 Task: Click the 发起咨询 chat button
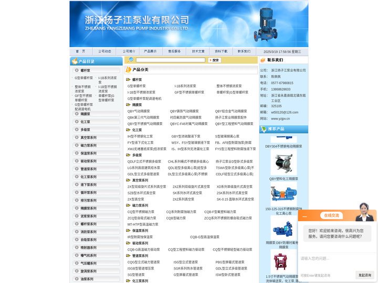365,275
